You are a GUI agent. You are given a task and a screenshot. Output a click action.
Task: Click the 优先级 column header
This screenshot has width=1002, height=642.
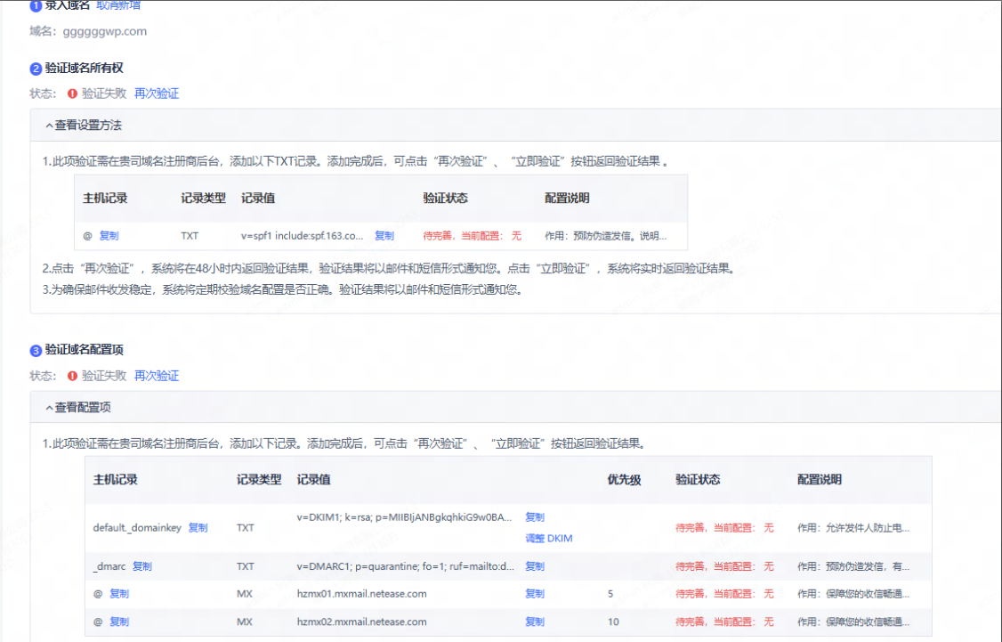[624, 480]
